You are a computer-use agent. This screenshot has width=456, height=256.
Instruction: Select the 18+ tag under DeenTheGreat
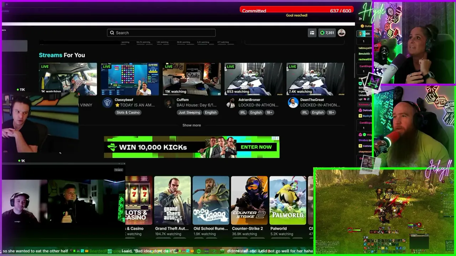tap(331, 112)
